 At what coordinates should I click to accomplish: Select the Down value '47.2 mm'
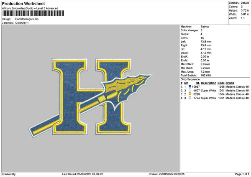tap(206, 53)
